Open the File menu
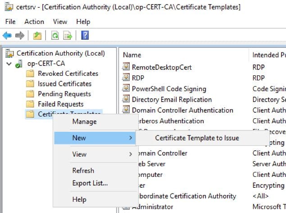The width and height of the screenshot is (286, 213). click(x=10, y=22)
